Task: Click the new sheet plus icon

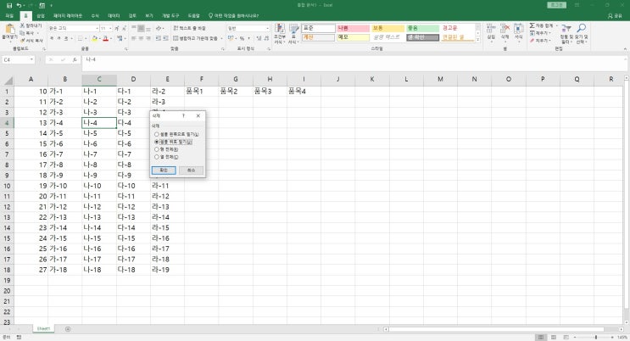Action: 68,329
